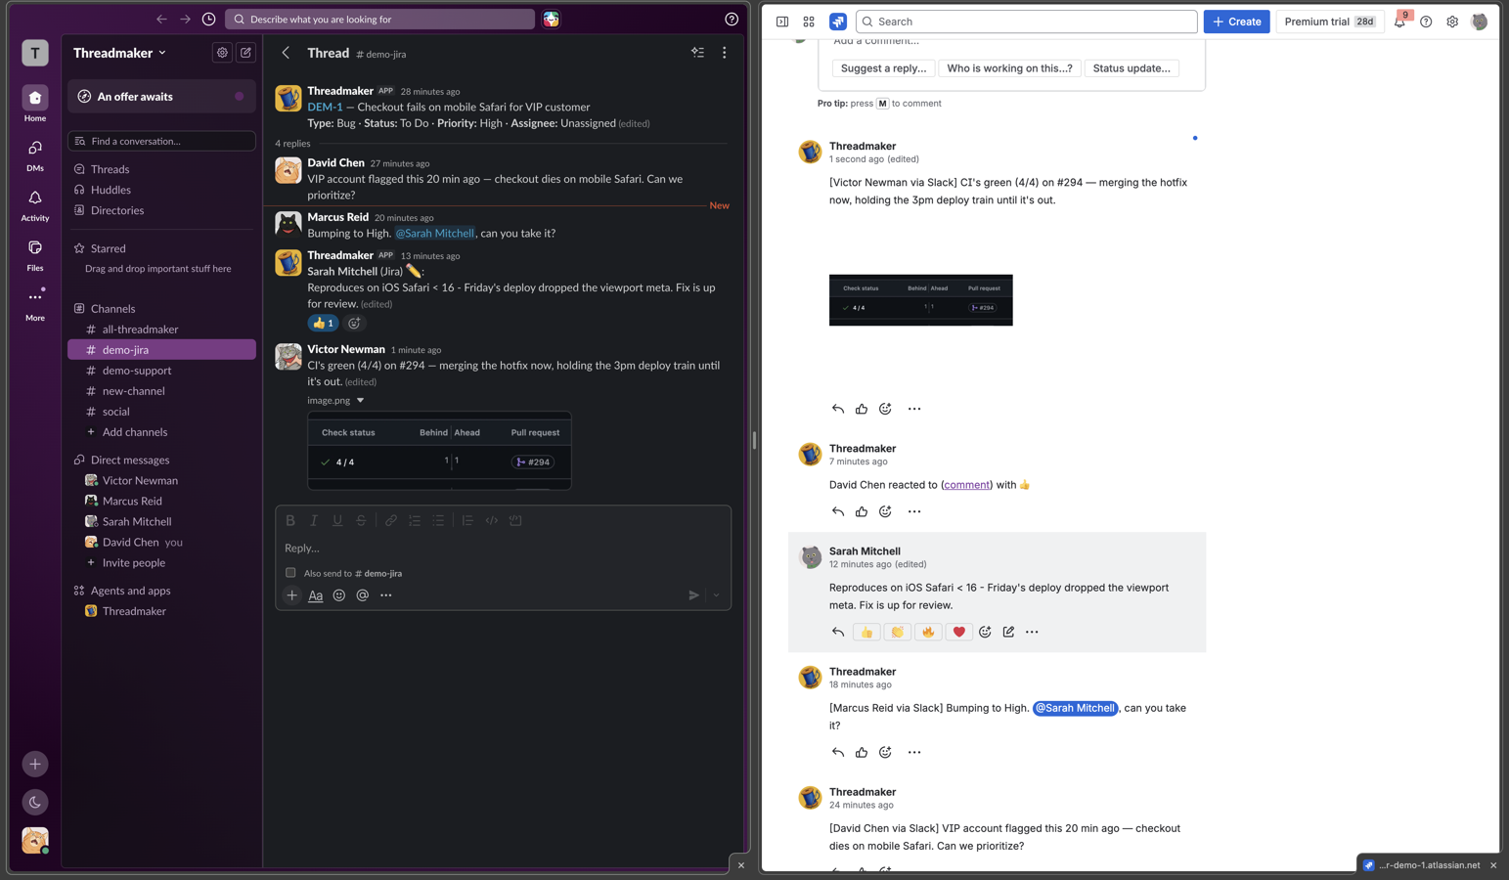Edit Sarah Mitchell's Jira comment

(1008, 632)
